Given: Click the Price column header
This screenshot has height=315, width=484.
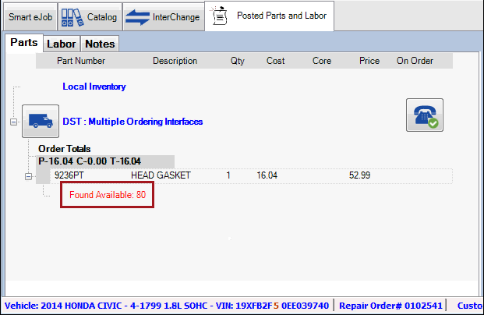Looking at the screenshot, I should point(369,61).
